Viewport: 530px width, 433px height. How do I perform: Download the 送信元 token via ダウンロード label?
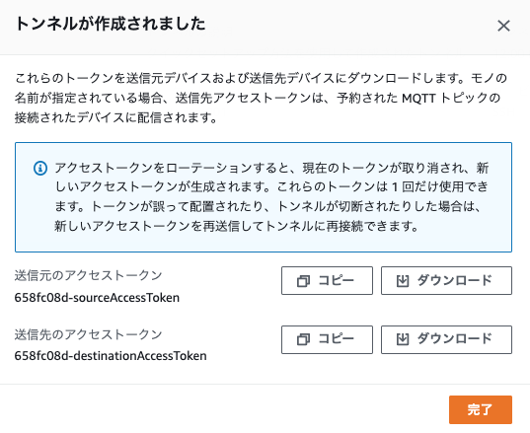[454, 281]
